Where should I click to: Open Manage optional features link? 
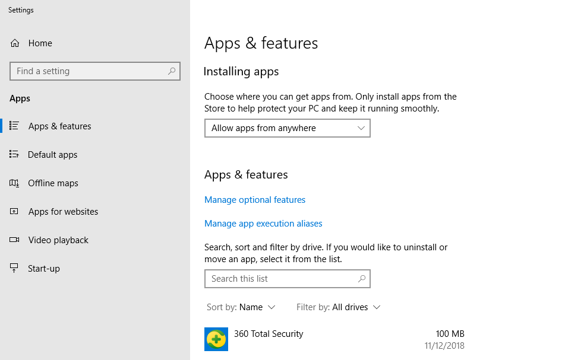[x=255, y=200]
